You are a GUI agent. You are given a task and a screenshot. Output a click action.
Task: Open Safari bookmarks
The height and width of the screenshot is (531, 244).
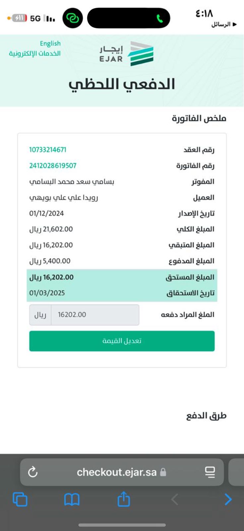click(72, 499)
